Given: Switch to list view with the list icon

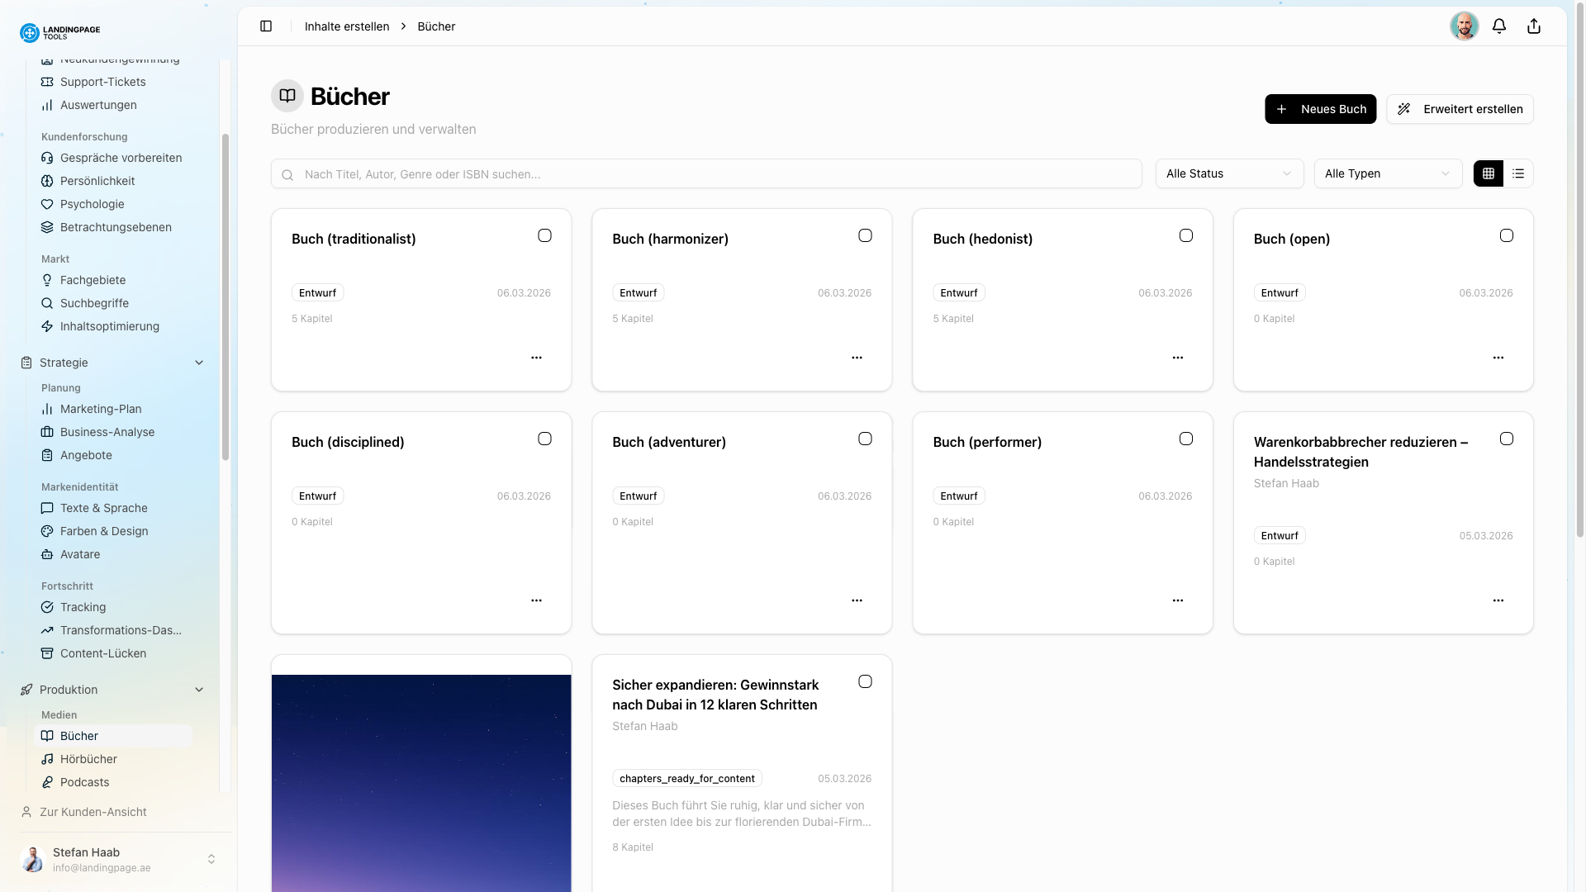Looking at the screenshot, I should point(1518,173).
